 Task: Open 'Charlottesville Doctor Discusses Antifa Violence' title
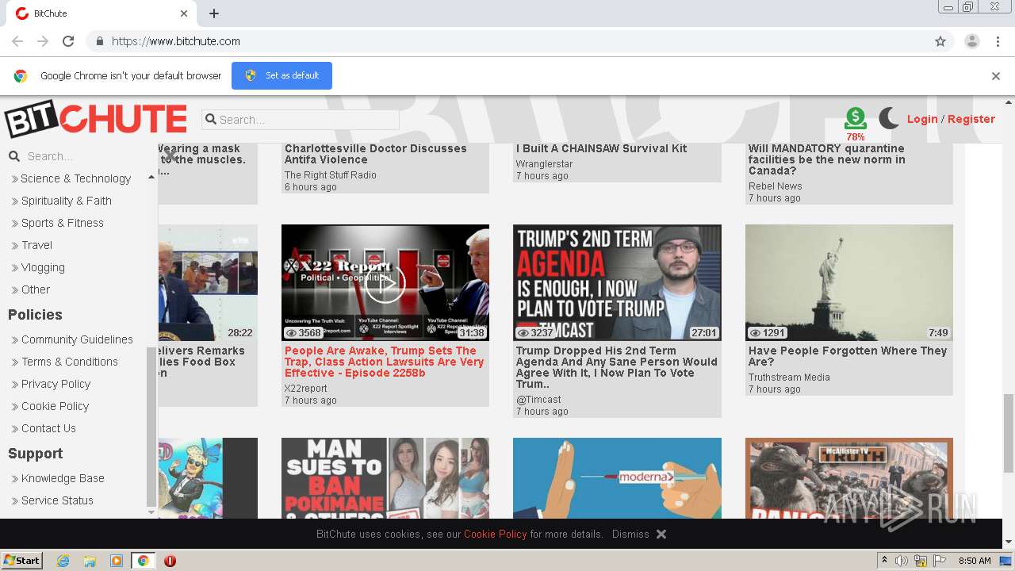pyautogui.click(x=376, y=154)
